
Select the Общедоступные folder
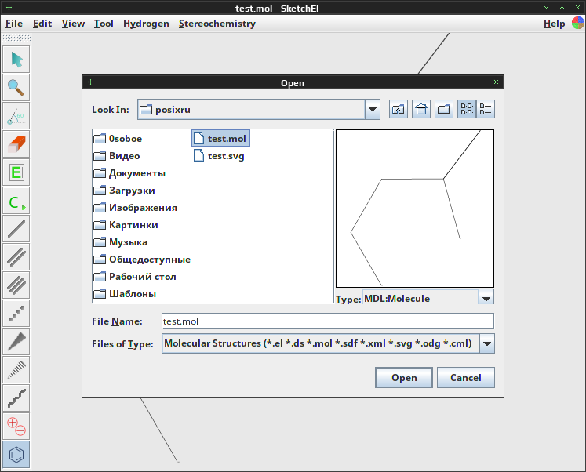[x=143, y=260]
